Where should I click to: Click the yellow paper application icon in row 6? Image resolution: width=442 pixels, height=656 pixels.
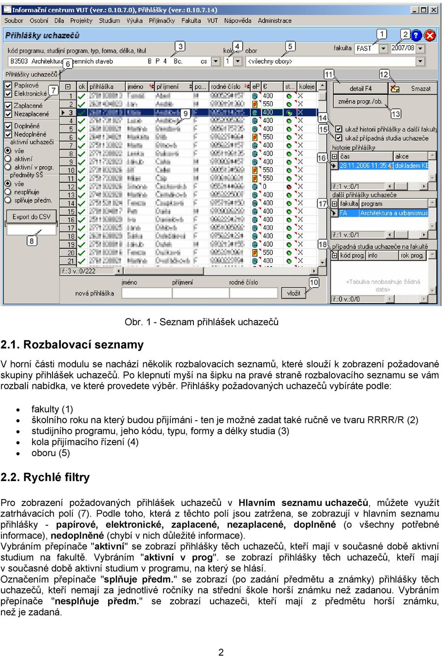[x=255, y=137]
